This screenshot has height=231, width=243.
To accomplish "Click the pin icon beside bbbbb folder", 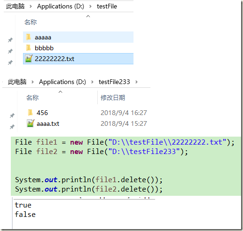I will pyautogui.click(x=10, y=51).
